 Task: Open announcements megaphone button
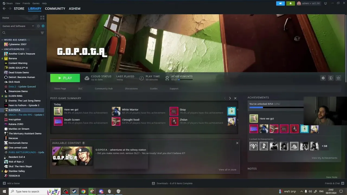[x=281, y=3]
